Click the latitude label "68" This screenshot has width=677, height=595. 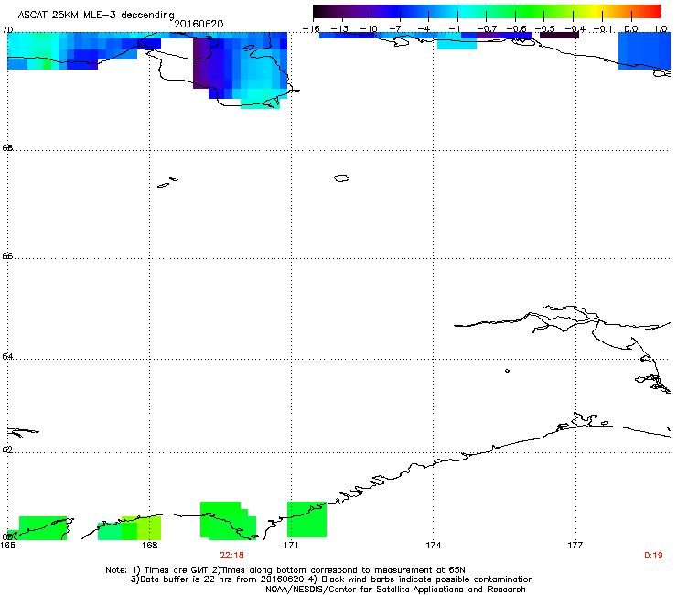point(7,147)
